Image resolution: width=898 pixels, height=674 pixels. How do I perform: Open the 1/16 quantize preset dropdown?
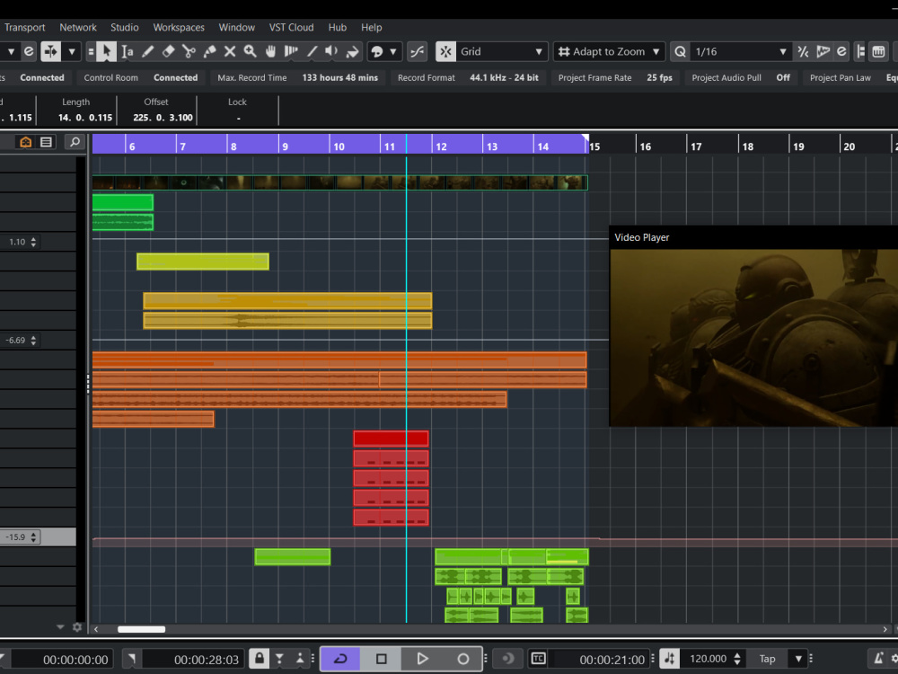[741, 51]
